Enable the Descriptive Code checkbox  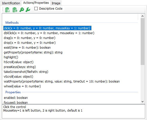[x=36, y=8]
